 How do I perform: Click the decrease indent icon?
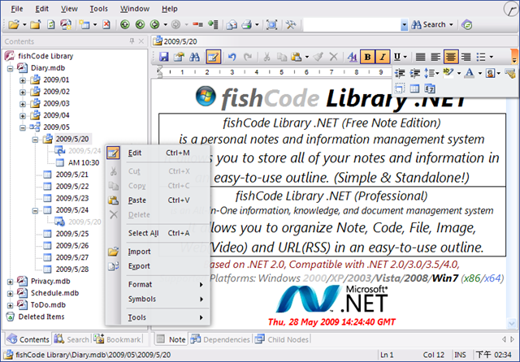401,73
